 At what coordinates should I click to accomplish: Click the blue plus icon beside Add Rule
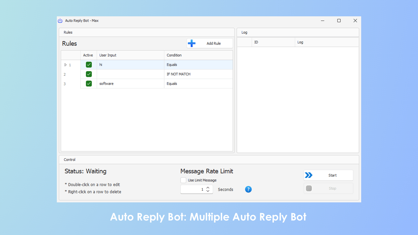[192, 43]
